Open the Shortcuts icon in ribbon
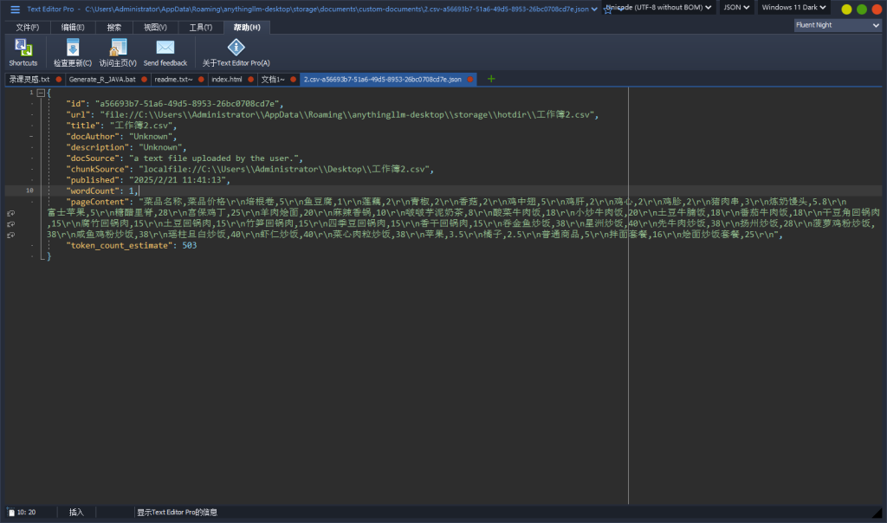The width and height of the screenshot is (887, 523). point(23,48)
